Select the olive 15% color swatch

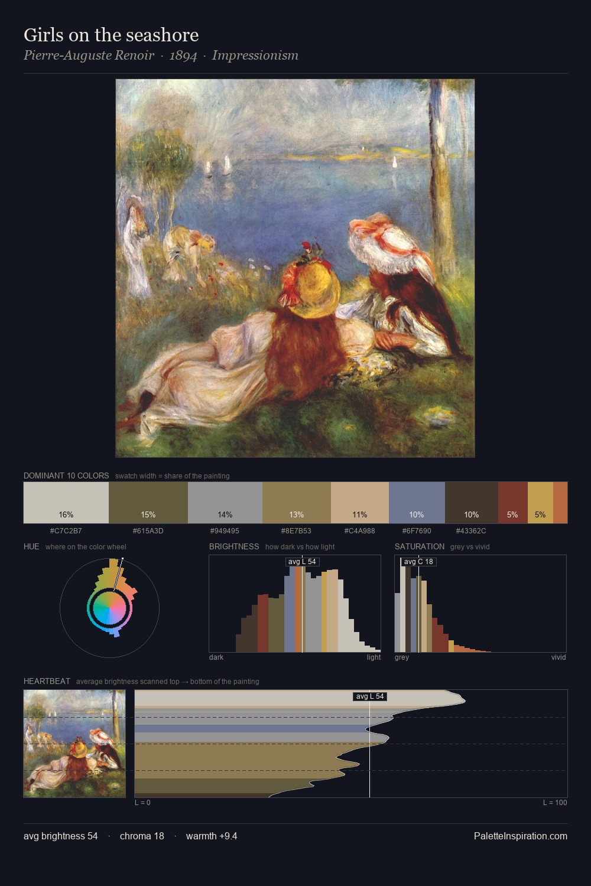pos(148,503)
